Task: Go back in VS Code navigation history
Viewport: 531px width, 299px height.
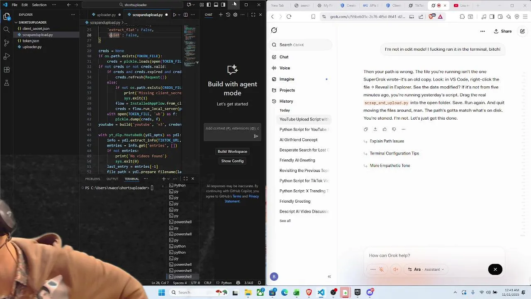Action: pos(69,5)
